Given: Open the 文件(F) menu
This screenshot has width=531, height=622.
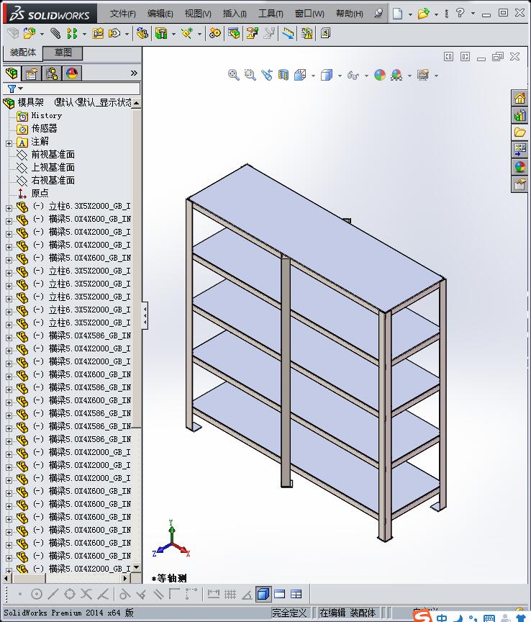Looking at the screenshot, I should pyautogui.click(x=122, y=14).
